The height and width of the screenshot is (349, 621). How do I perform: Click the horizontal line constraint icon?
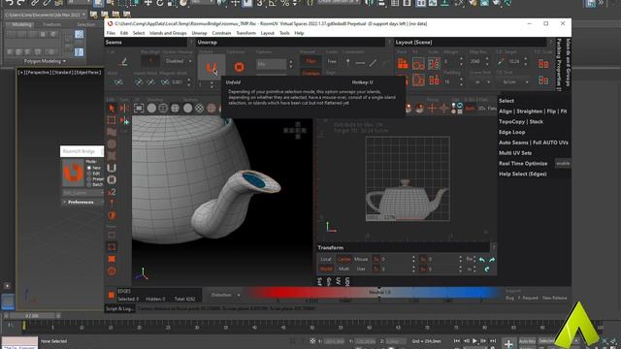pyautogui.click(x=360, y=62)
